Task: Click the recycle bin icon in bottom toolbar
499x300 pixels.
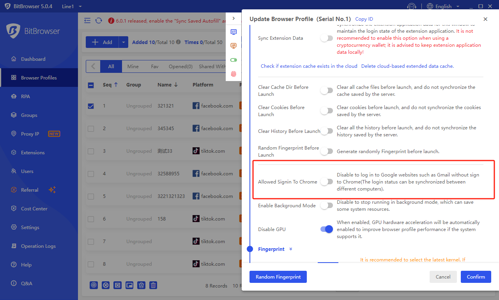Action: [142, 285]
